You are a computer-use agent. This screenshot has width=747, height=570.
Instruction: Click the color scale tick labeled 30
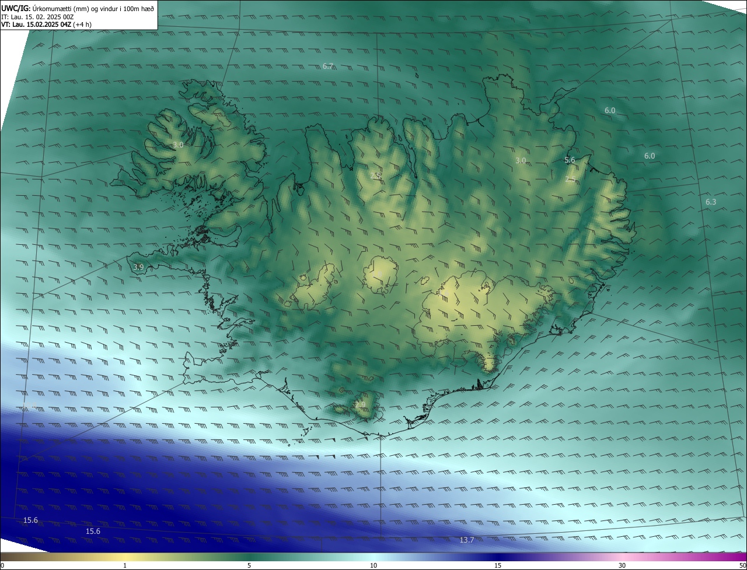coord(622,565)
